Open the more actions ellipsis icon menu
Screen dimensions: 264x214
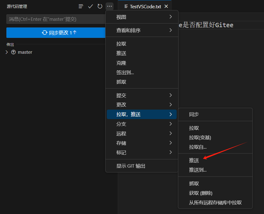[110, 6]
